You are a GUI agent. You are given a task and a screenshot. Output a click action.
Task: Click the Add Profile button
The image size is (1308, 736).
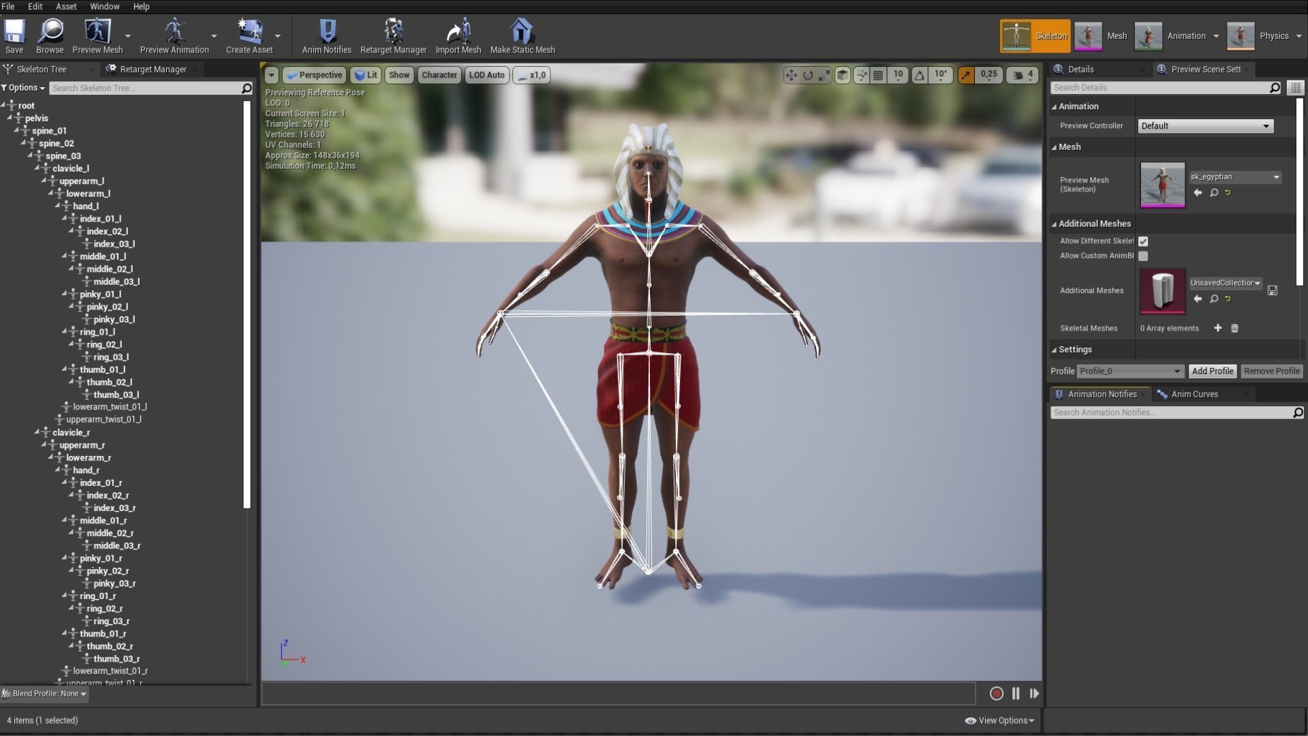pos(1213,371)
